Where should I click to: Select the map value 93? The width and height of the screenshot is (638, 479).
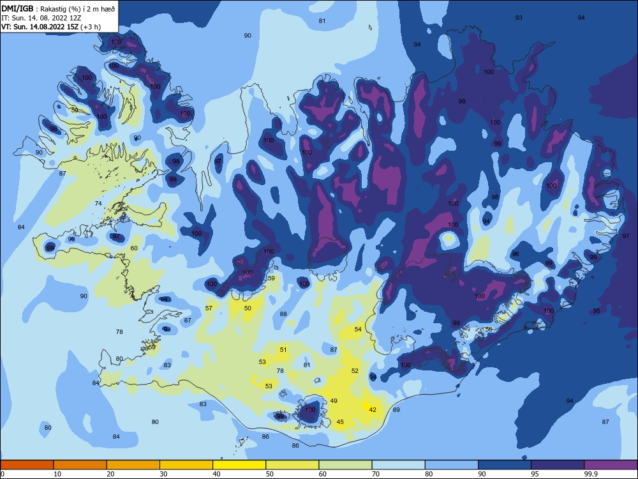[519, 17]
